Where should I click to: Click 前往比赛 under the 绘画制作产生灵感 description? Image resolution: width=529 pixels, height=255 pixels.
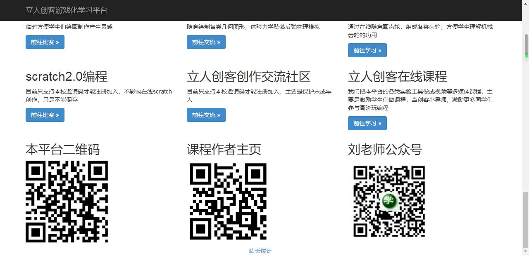pos(45,42)
